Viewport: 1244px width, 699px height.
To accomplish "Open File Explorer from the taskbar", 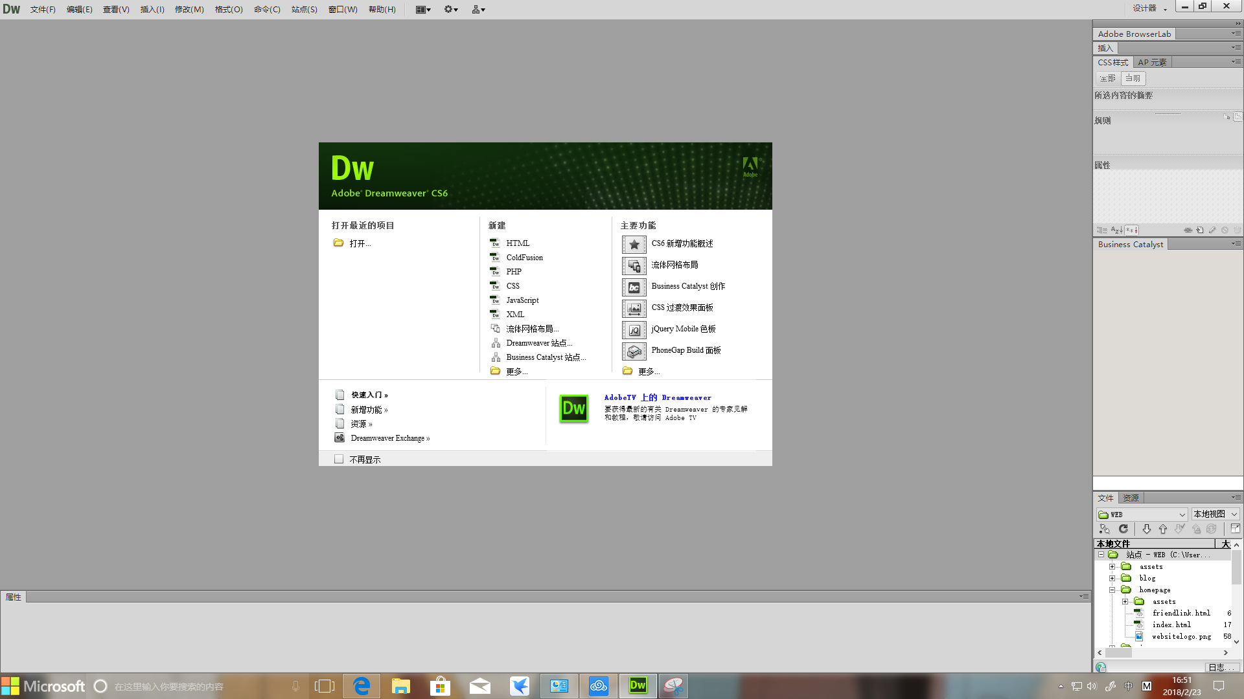I will (401, 685).
